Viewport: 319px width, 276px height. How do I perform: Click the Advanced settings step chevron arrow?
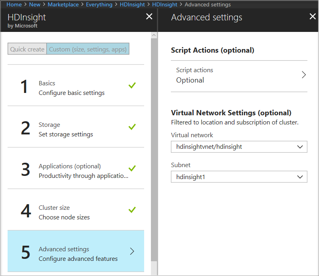click(132, 251)
